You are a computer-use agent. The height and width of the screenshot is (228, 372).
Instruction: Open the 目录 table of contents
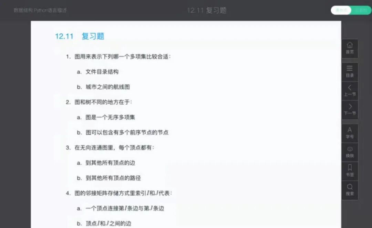point(350,72)
